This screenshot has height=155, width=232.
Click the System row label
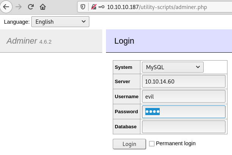point(123,67)
